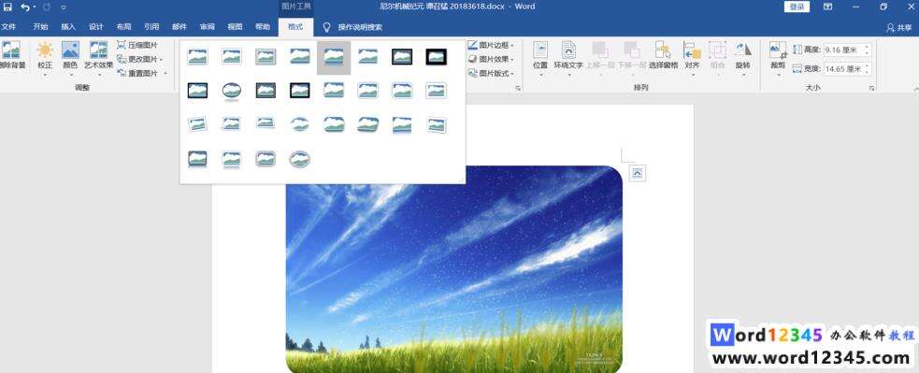Switch to the 审阅 tab
Image resolution: width=919 pixels, height=373 pixels.
coord(207,27)
